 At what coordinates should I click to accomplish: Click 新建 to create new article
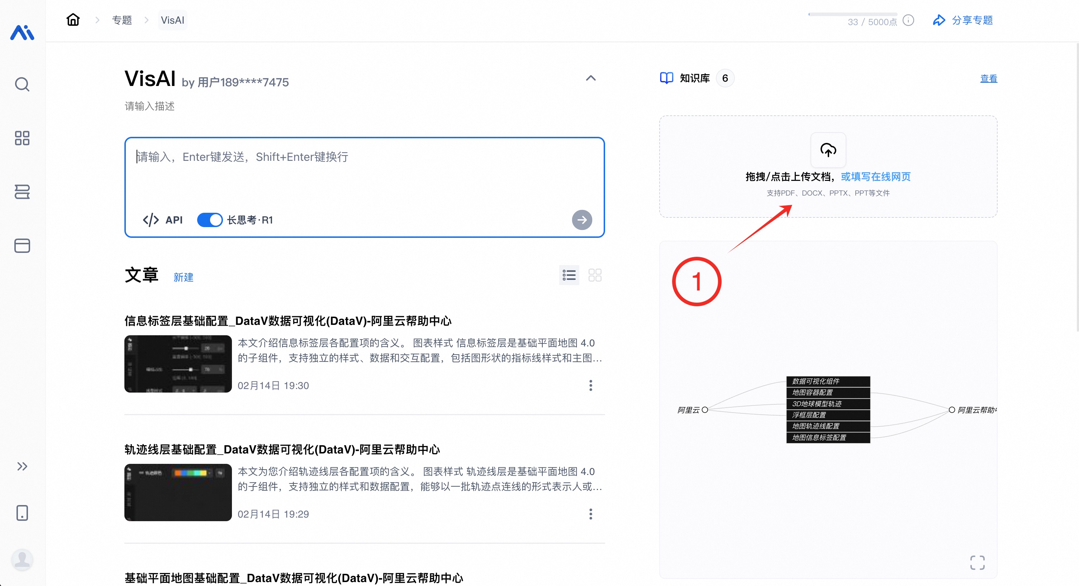[x=184, y=277]
